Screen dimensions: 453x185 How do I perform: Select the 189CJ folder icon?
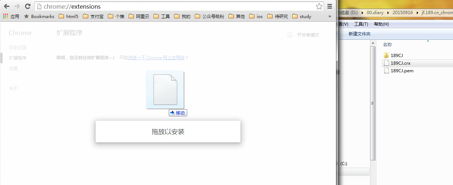[386, 55]
